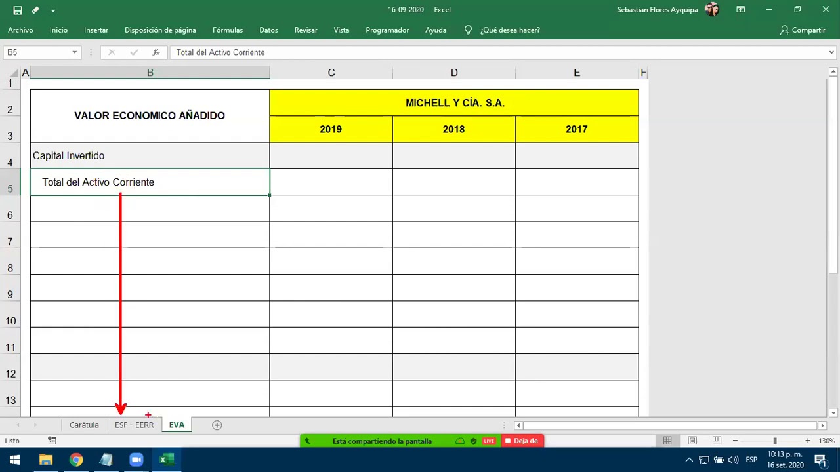Click in the formula bar text
840x472 pixels.
[x=220, y=52]
